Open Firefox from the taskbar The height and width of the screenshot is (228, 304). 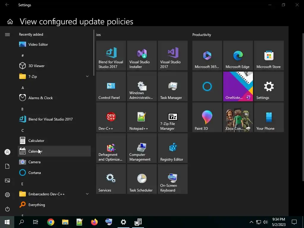click(94, 222)
